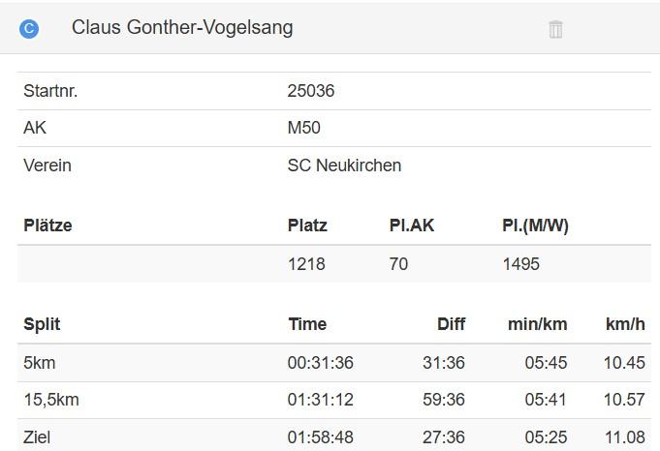The width and height of the screenshot is (660, 451).
Task: Click the min/km column header
Action: [x=537, y=324]
